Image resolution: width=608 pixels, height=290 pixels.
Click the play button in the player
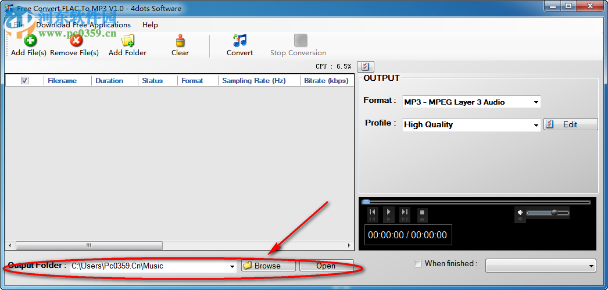coord(388,212)
